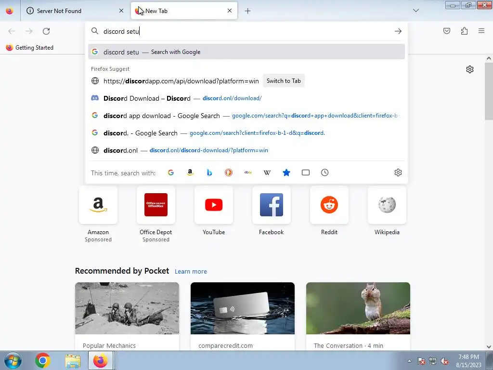Go back using the back arrow
Screen dimensions: 493x370
click(12, 31)
